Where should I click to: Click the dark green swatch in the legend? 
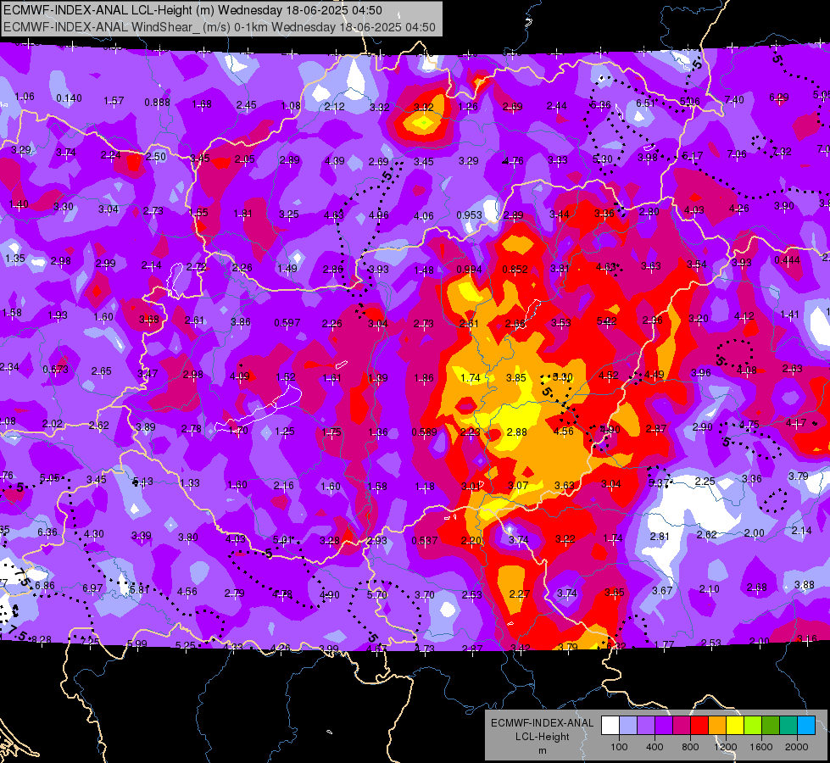coord(771,726)
